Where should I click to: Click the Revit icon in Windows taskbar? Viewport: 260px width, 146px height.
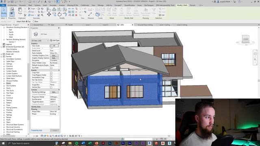pyautogui.click(x=149, y=143)
